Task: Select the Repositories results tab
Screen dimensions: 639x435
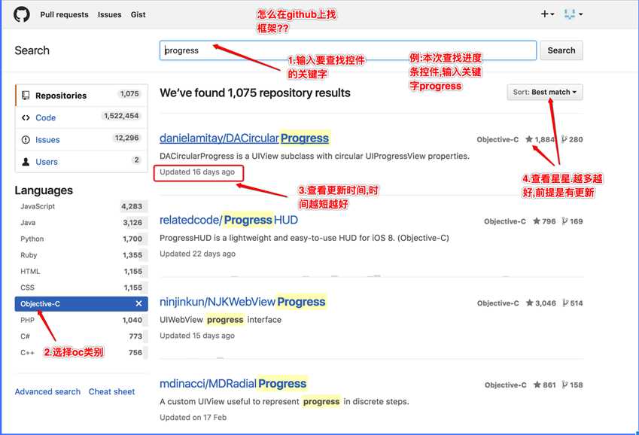Action: [x=81, y=96]
